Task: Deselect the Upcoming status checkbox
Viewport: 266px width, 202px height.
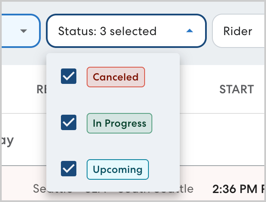Action: [x=69, y=169]
